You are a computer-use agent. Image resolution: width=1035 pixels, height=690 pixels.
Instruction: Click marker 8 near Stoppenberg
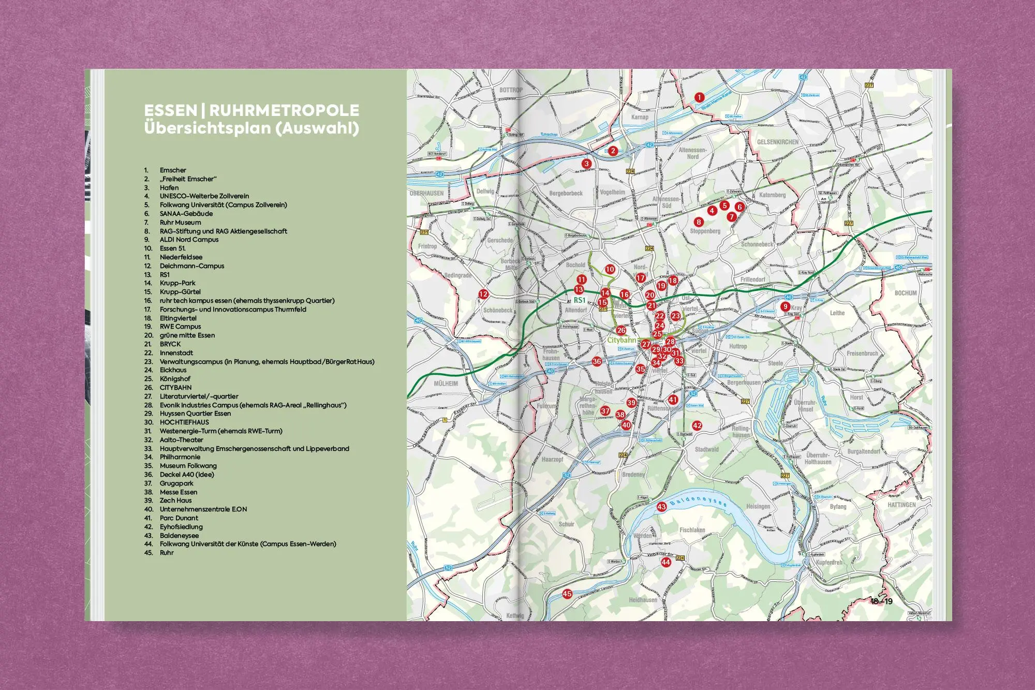click(x=699, y=222)
